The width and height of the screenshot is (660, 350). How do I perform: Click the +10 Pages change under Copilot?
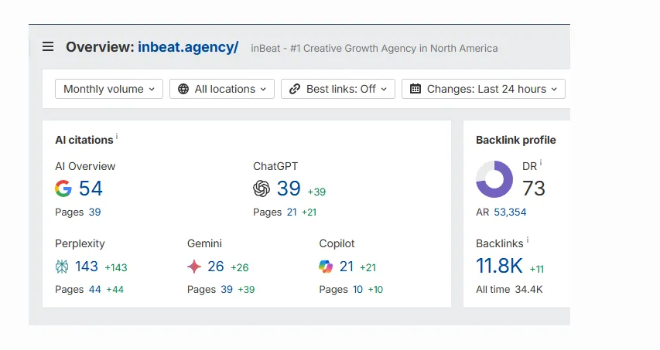375,290
